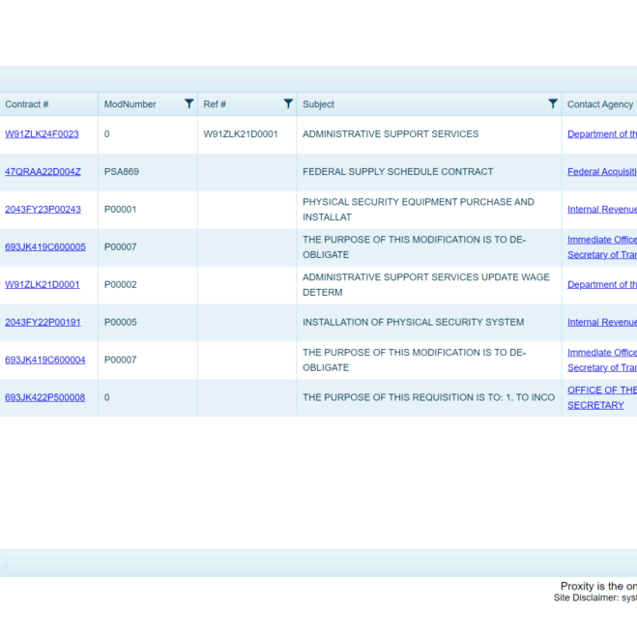Open Internal Revenue link in 2043FY23P00243 row
The image size is (637, 637).
(x=602, y=210)
